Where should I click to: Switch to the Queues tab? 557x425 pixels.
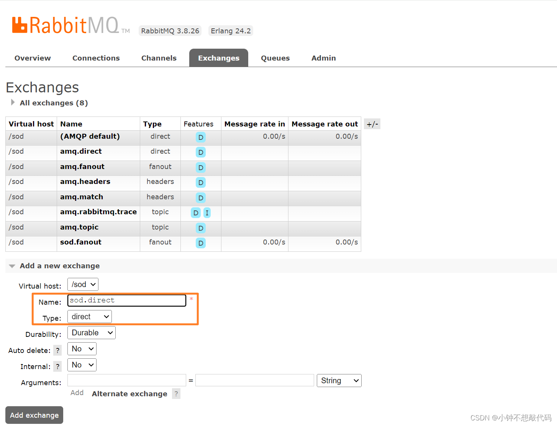click(x=275, y=58)
